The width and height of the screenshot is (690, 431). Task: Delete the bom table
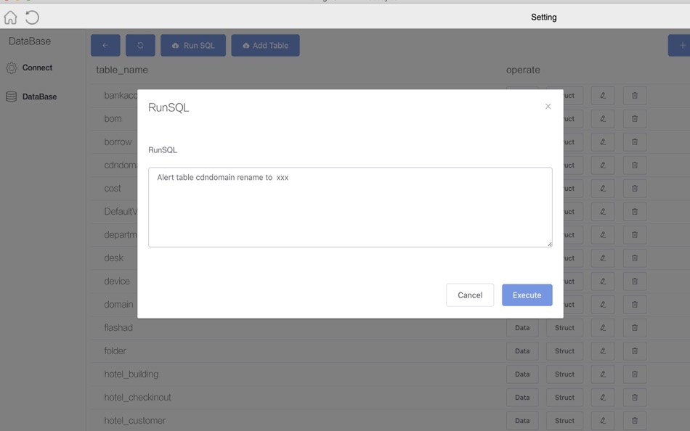point(635,119)
